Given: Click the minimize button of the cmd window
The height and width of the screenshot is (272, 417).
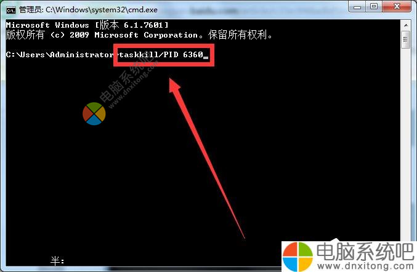Looking at the screenshot, I should [357, 7].
